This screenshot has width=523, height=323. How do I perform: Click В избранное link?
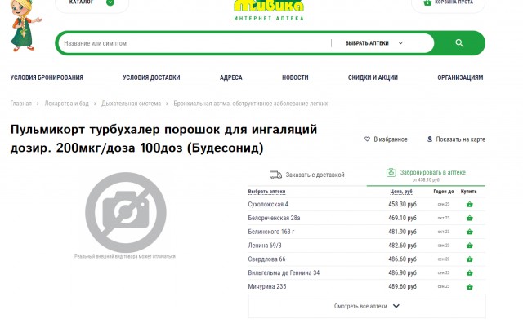tap(386, 139)
